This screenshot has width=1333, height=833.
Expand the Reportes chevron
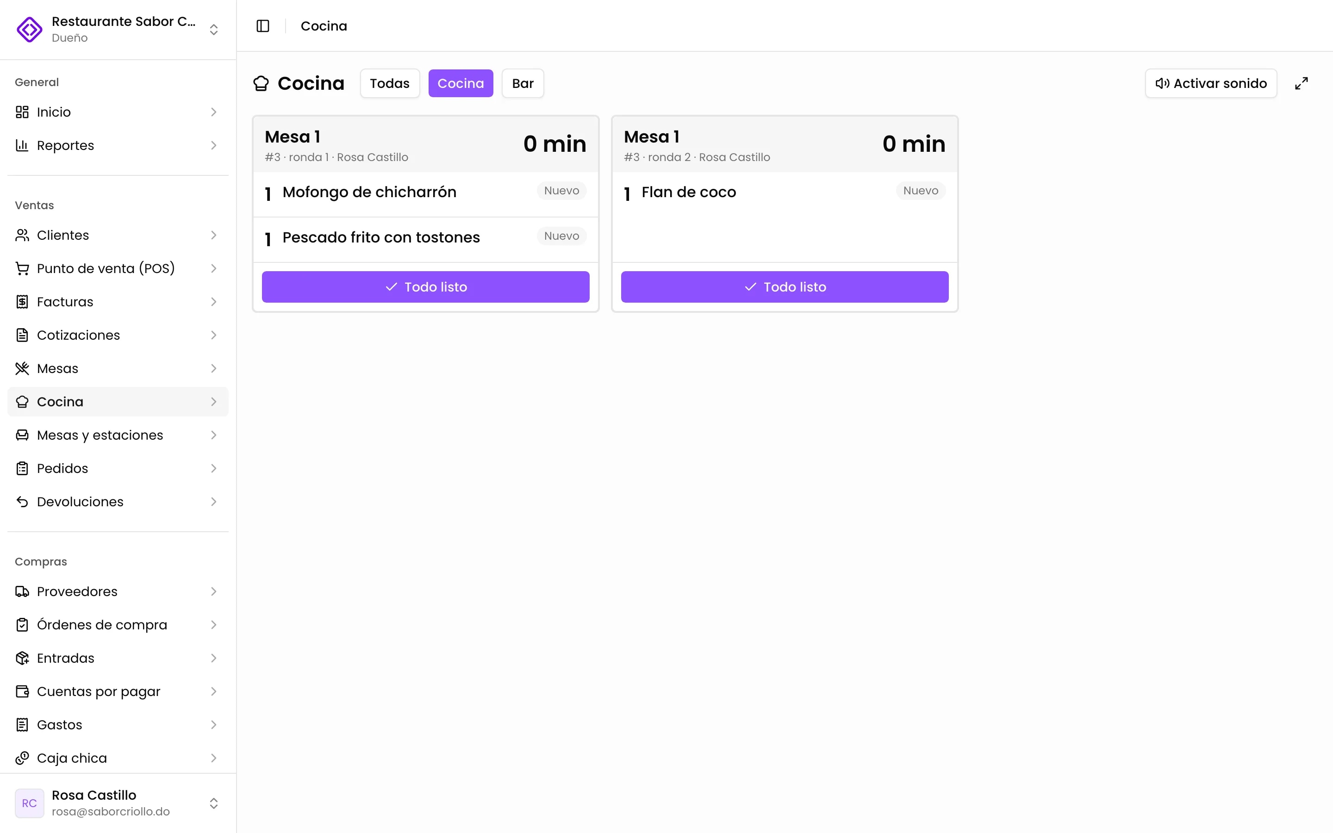214,145
